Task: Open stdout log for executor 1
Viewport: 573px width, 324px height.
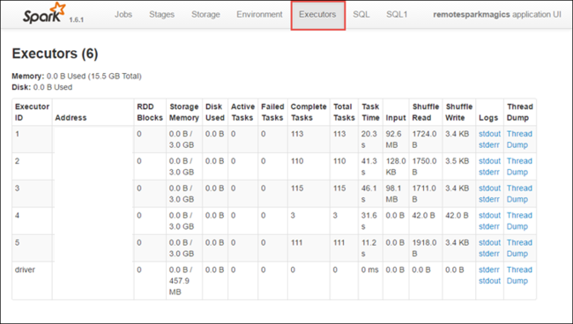Action: point(489,134)
